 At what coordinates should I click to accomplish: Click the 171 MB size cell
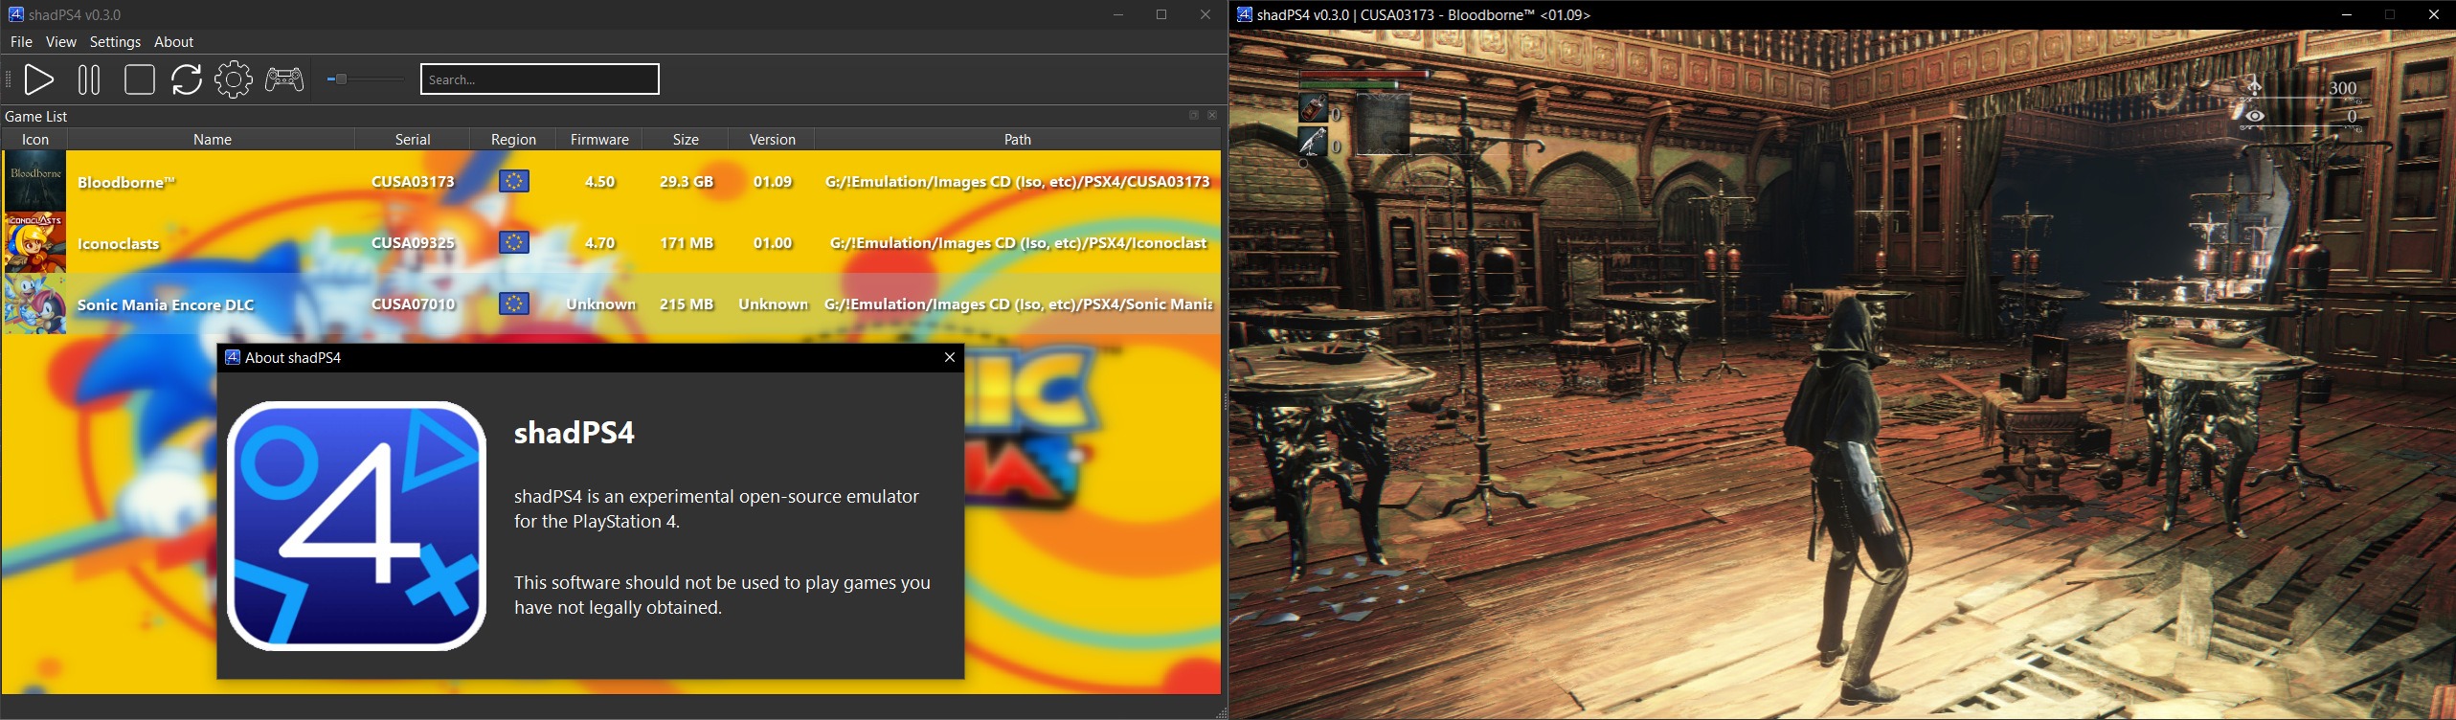687,242
